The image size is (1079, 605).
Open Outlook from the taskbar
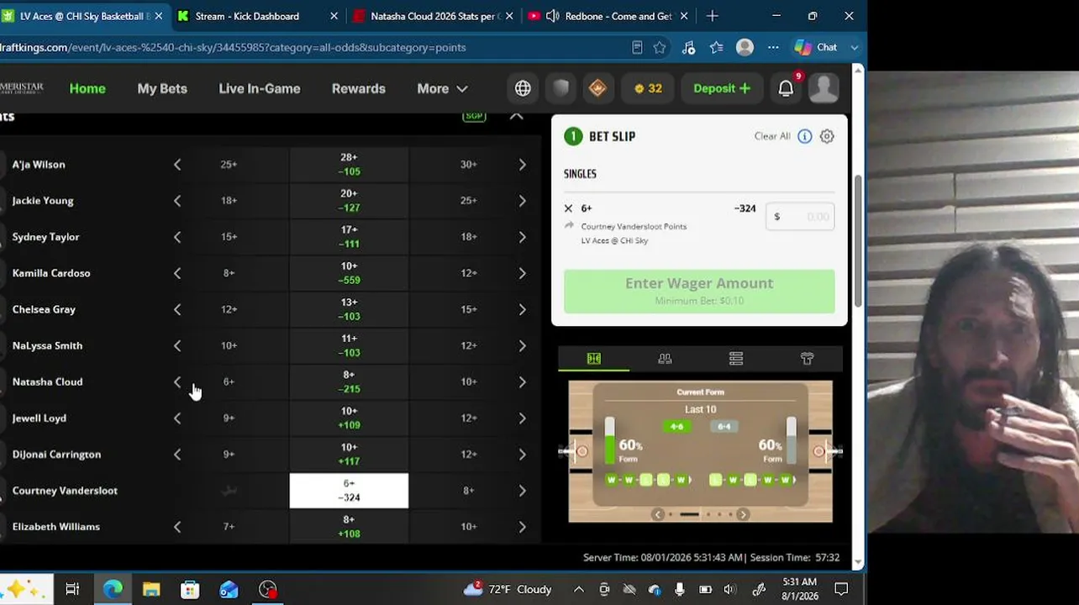point(229,589)
